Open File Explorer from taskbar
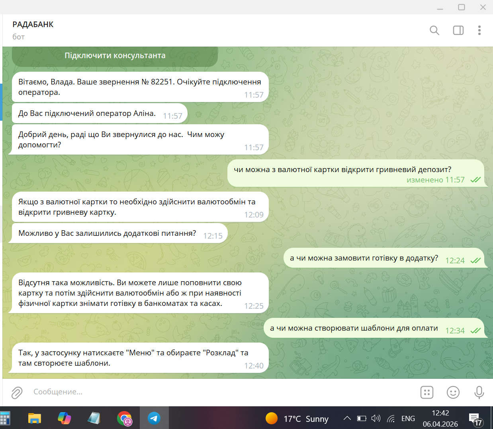Viewport: 493px width, 429px height. click(x=35, y=418)
